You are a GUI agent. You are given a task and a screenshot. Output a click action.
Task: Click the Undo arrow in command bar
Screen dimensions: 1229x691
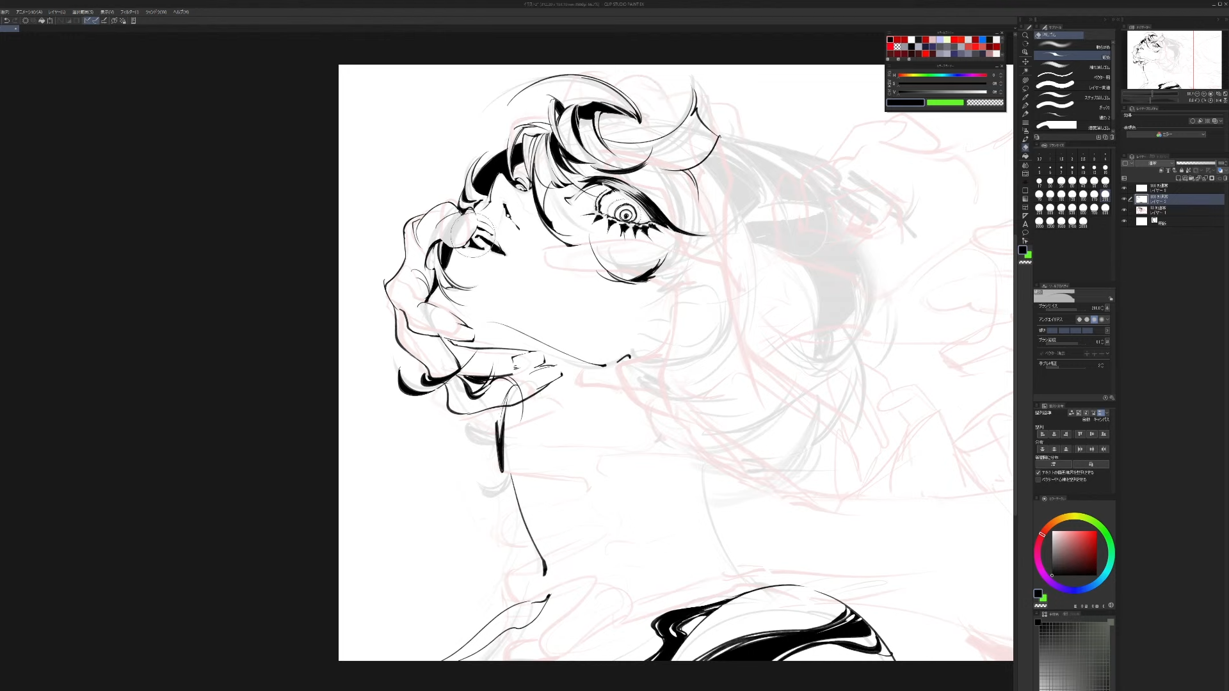pyautogui.click(x=6, y=20)
